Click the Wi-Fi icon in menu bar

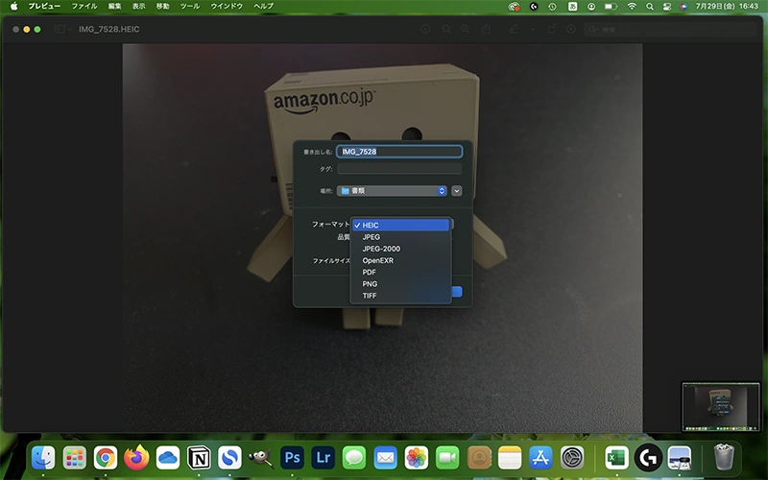[x=632, y=6]
